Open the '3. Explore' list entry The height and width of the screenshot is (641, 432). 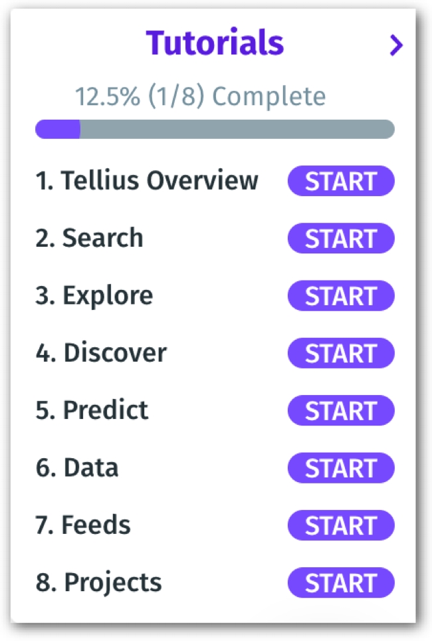point(94,296)
